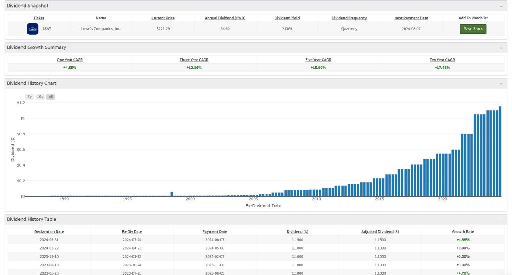Sort table by Ex-Div Date

click(132, 232)
